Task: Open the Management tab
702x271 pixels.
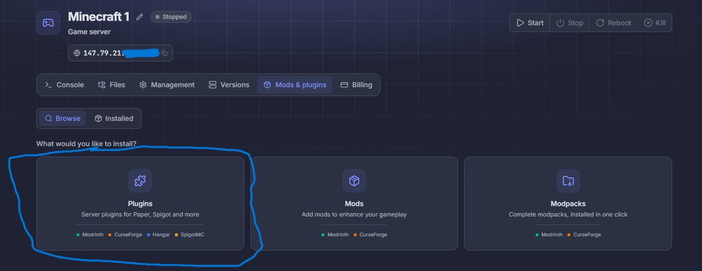Action: [x=167, y=85]
